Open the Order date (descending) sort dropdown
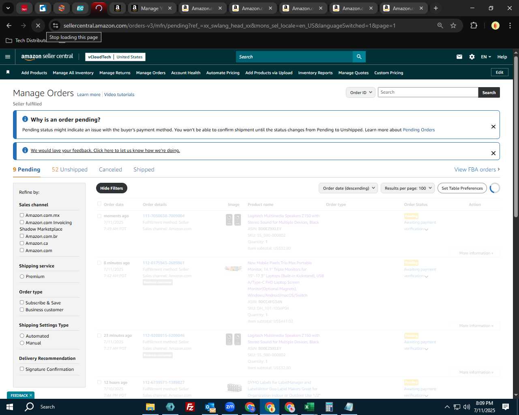The height and width of the screenshot is (415, 519). coord(348,188)
